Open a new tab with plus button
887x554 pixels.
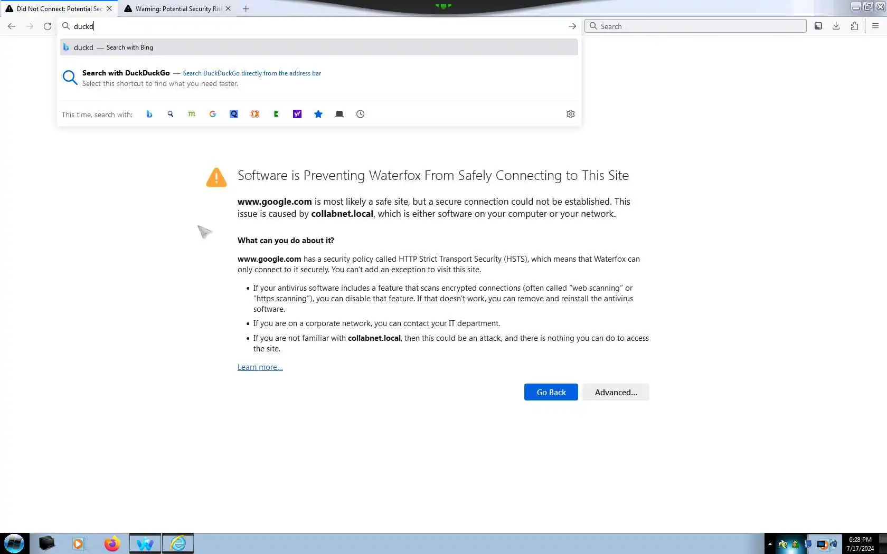(x=246, y=8)
